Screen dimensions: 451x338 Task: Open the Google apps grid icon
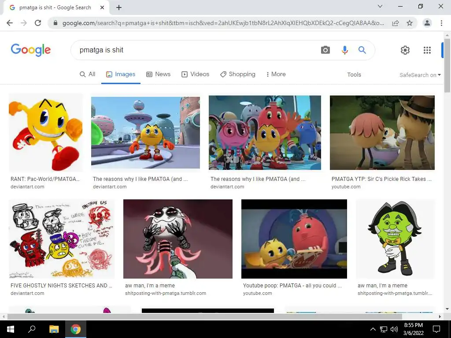[x=427, y=50]
